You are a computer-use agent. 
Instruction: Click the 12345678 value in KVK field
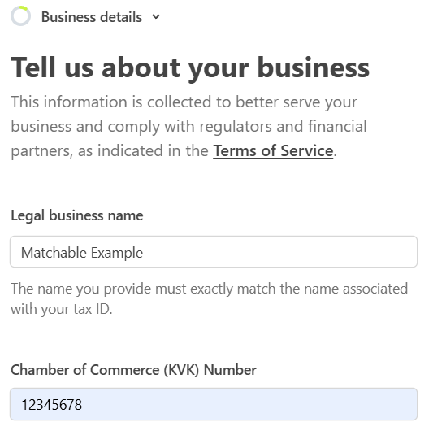click(x=51, y=405)
